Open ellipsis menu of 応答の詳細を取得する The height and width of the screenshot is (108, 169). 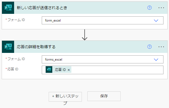pyautogui.click(x=161, y=47)
